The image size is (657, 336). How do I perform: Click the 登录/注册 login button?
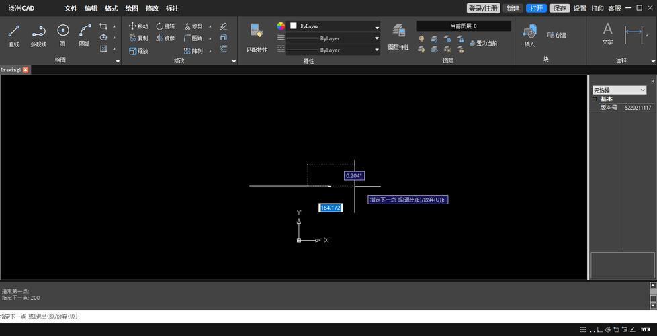pyautogui.click(x=483, y=8)
